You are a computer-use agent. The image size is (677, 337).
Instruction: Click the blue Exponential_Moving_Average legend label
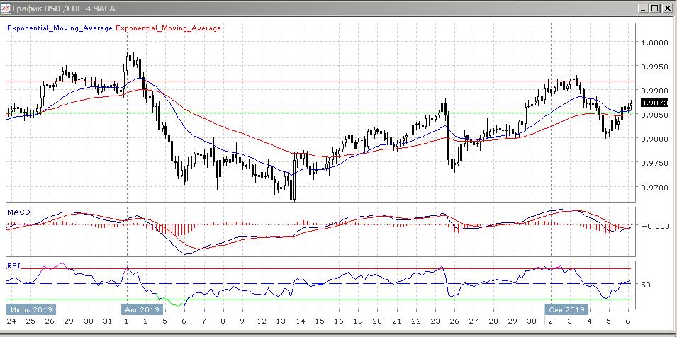click(x=59, y=28)
